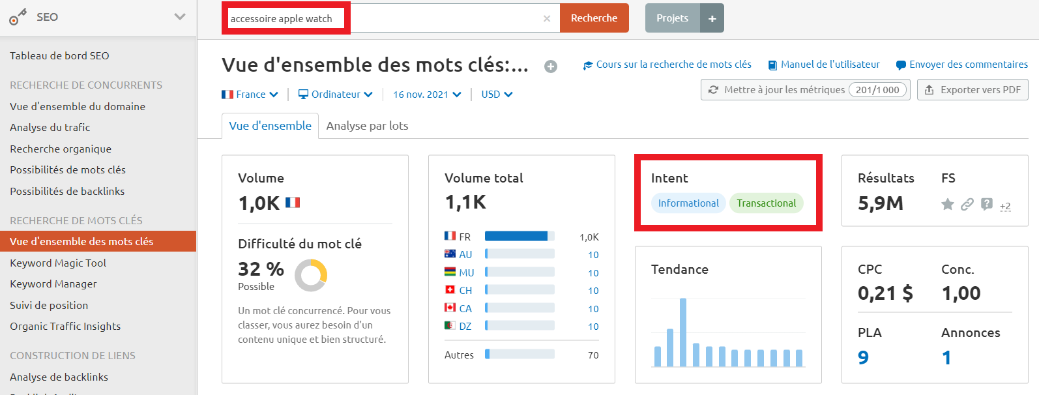
Task: Open the Projets button
Action: (x=672, y=18)
